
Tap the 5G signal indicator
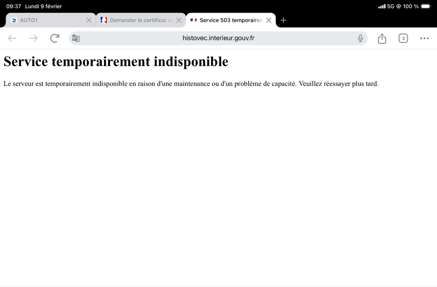pyautogui.click(x=387, y=6)
